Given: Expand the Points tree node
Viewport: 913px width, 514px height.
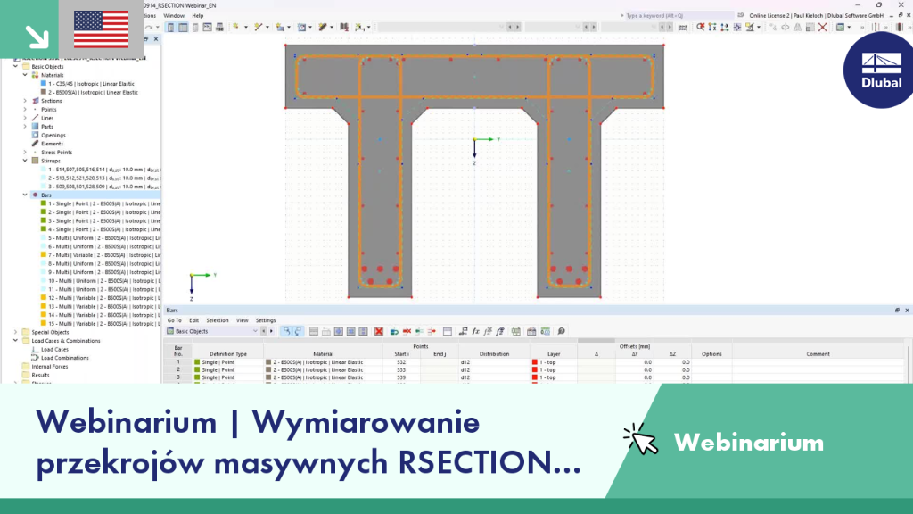Looking at the screenshot, I should 25,110.
